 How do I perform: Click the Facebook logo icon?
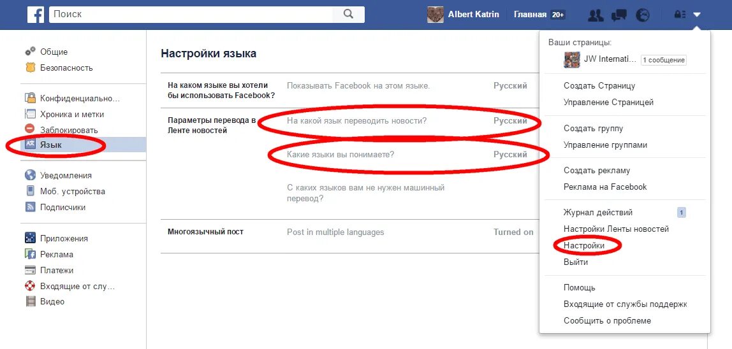36,15
